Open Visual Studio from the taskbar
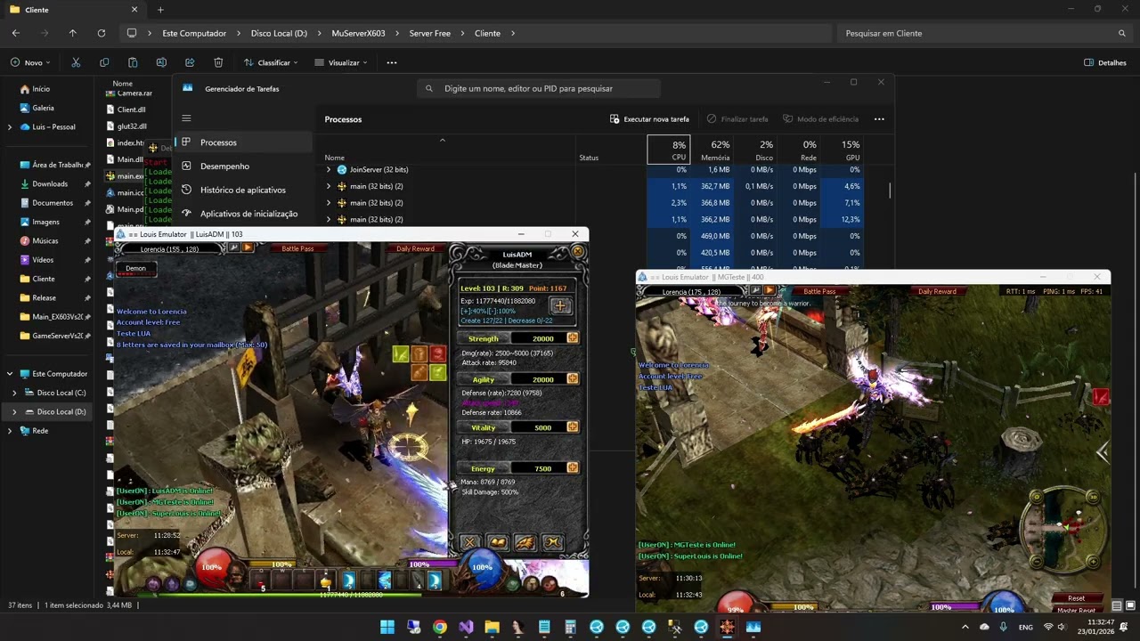The image size is (1140, 641). pyautogui.click(x=466, y=627)
